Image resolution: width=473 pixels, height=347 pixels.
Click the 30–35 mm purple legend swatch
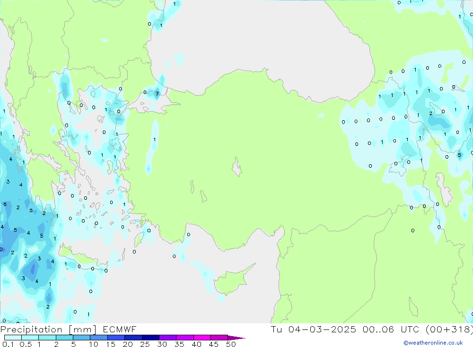tap(168, 338)
